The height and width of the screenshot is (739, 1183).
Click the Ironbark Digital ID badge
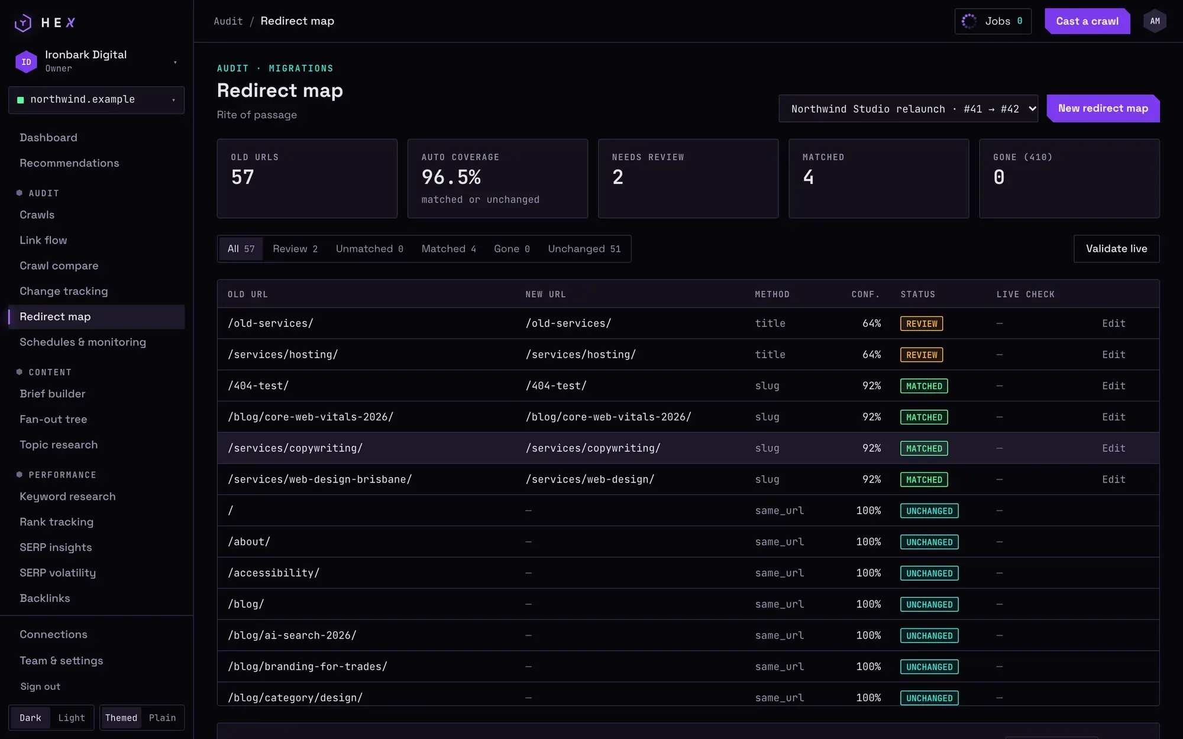click(26, 61)
